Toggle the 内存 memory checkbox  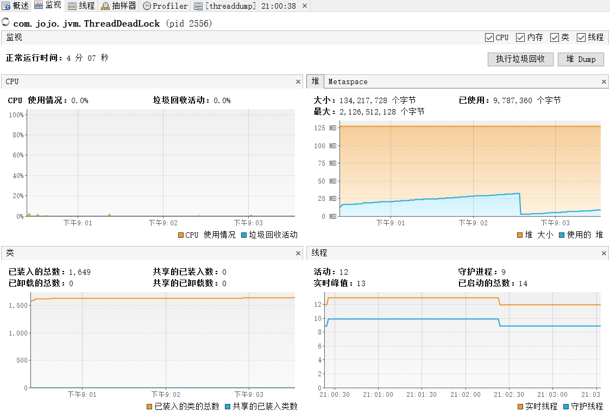pos(520,37)
